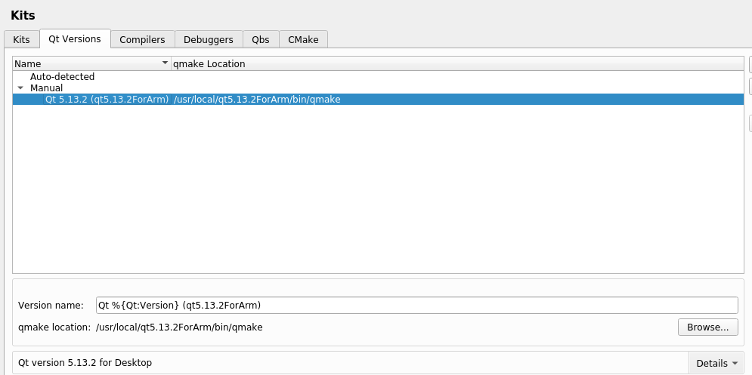Screen dimensions: 752x375
Task: Expand the Details dropdown button
Action: pos(716,363)
